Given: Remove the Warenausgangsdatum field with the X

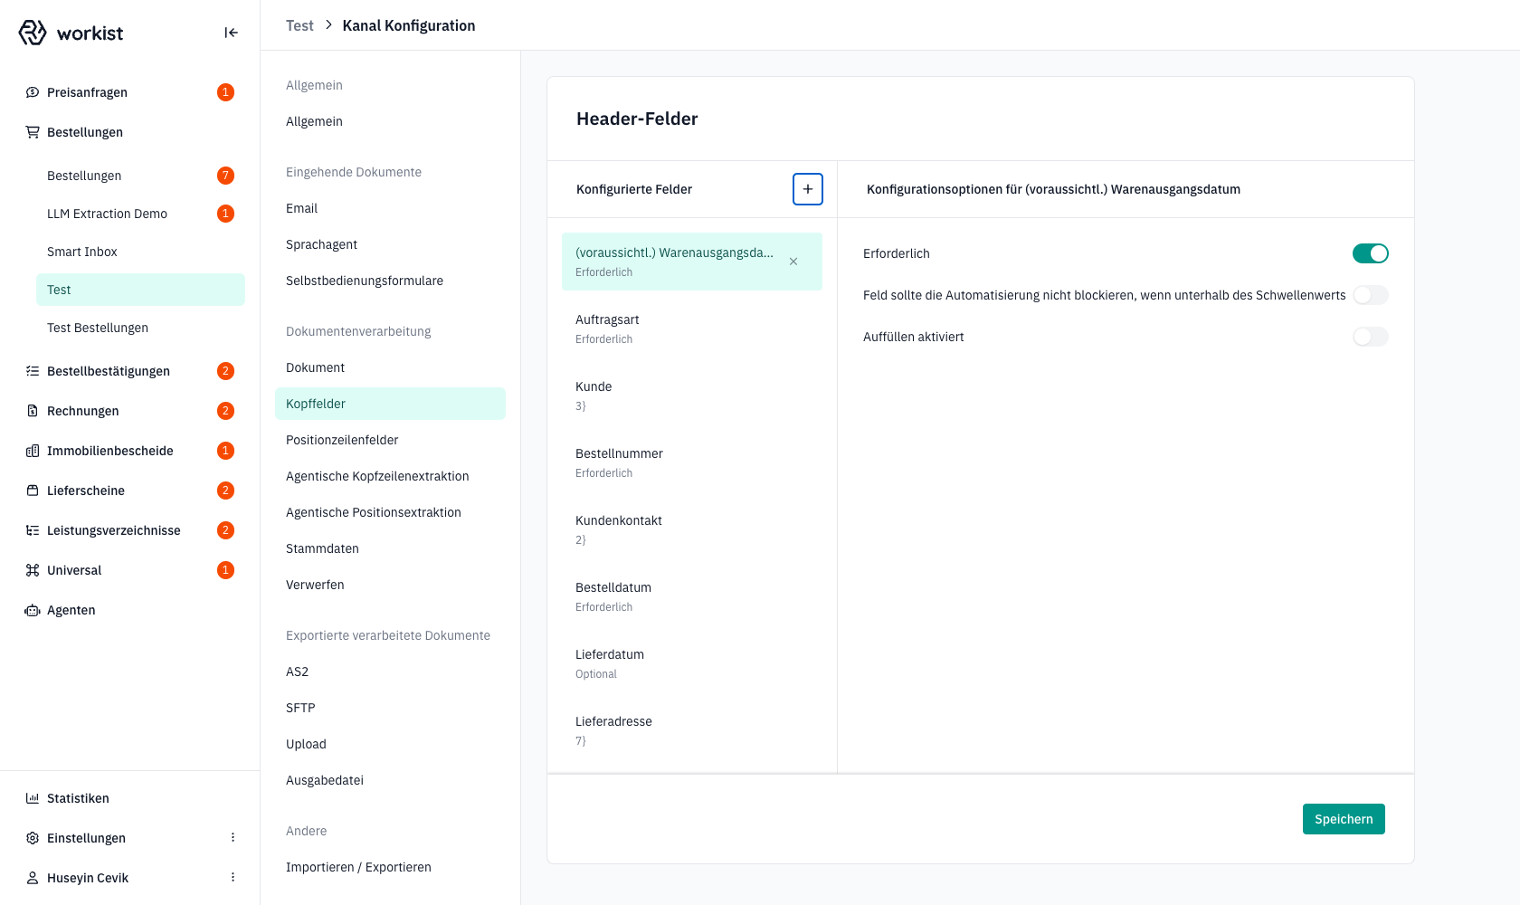Looking at the screenshot, I should (793, 262).
